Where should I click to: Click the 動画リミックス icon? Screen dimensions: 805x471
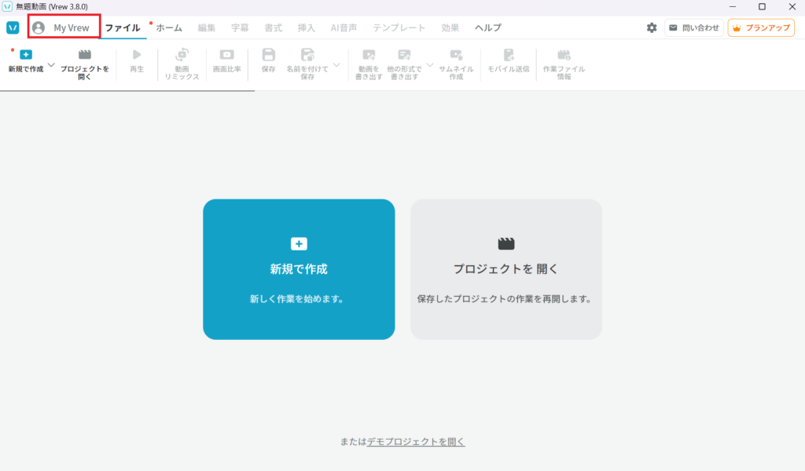click(182, 55)
